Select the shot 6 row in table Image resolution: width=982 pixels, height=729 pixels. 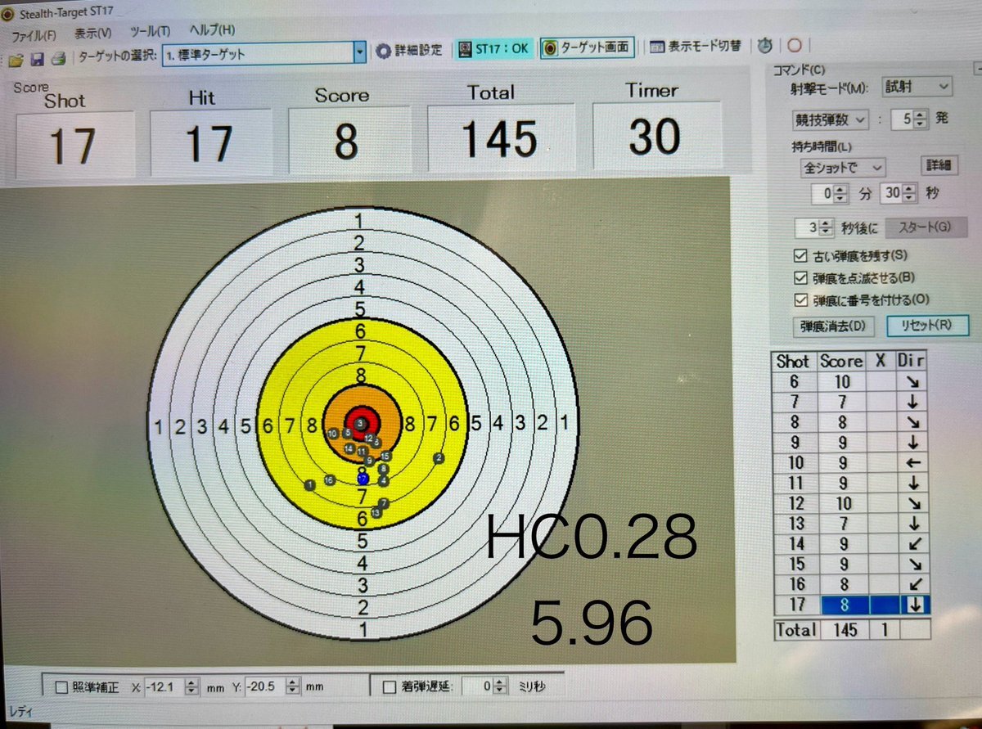point(851,381)
